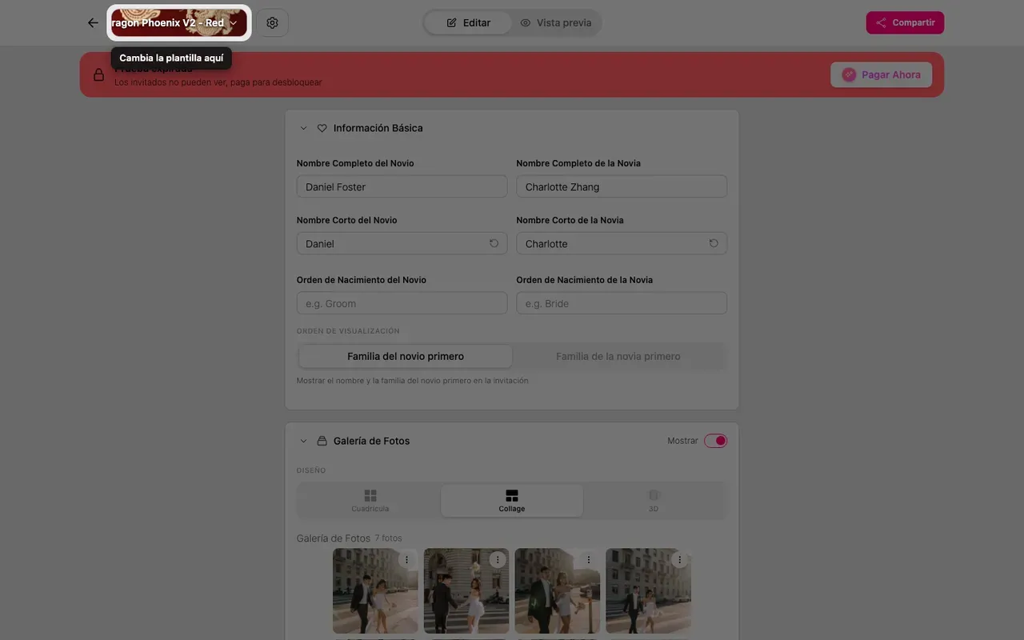Select Familia de la novia primero option
Screen dimensions: 1024x640
coord(618,356)
